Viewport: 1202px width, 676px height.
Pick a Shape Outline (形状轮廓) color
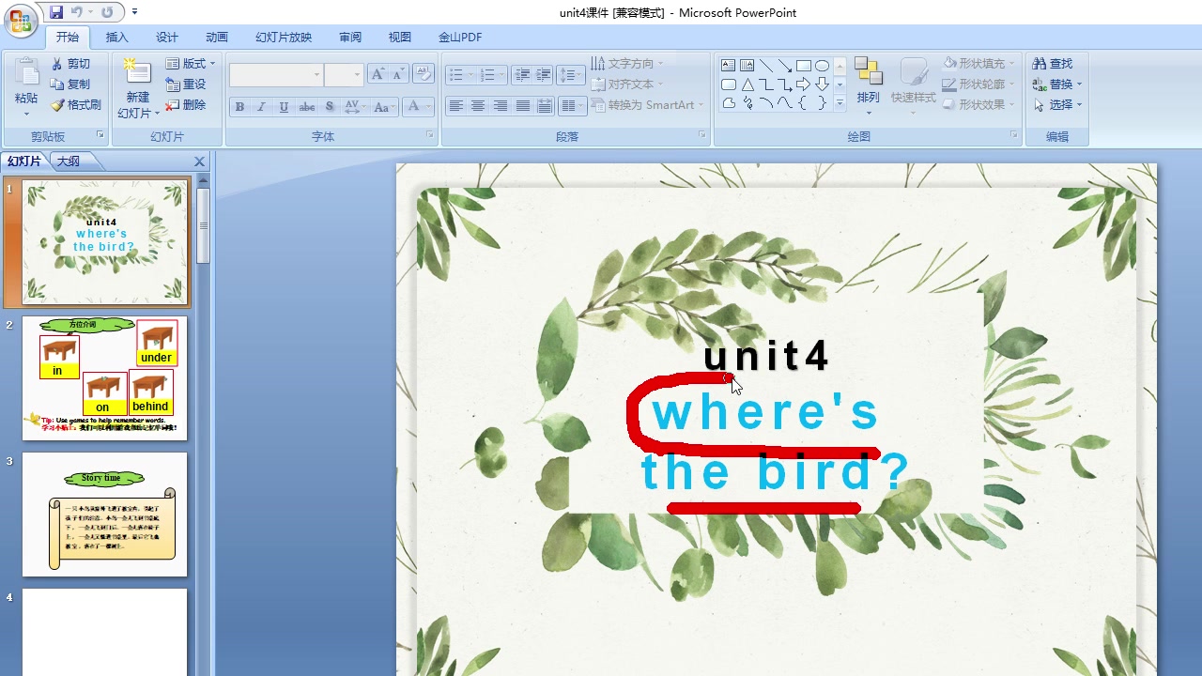click(x=977, y=84)
